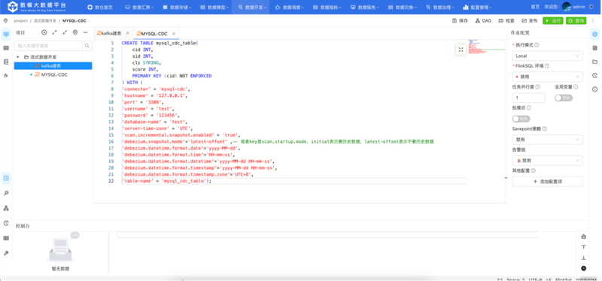Click the green 查询 query button
The image size is (602, 281).
coord(576,21)
